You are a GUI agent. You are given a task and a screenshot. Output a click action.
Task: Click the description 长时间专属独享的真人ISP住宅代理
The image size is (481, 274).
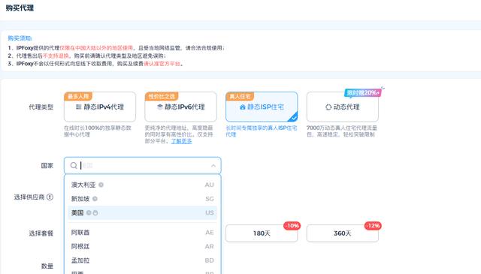pyautogui.click(x=262, y=131)
